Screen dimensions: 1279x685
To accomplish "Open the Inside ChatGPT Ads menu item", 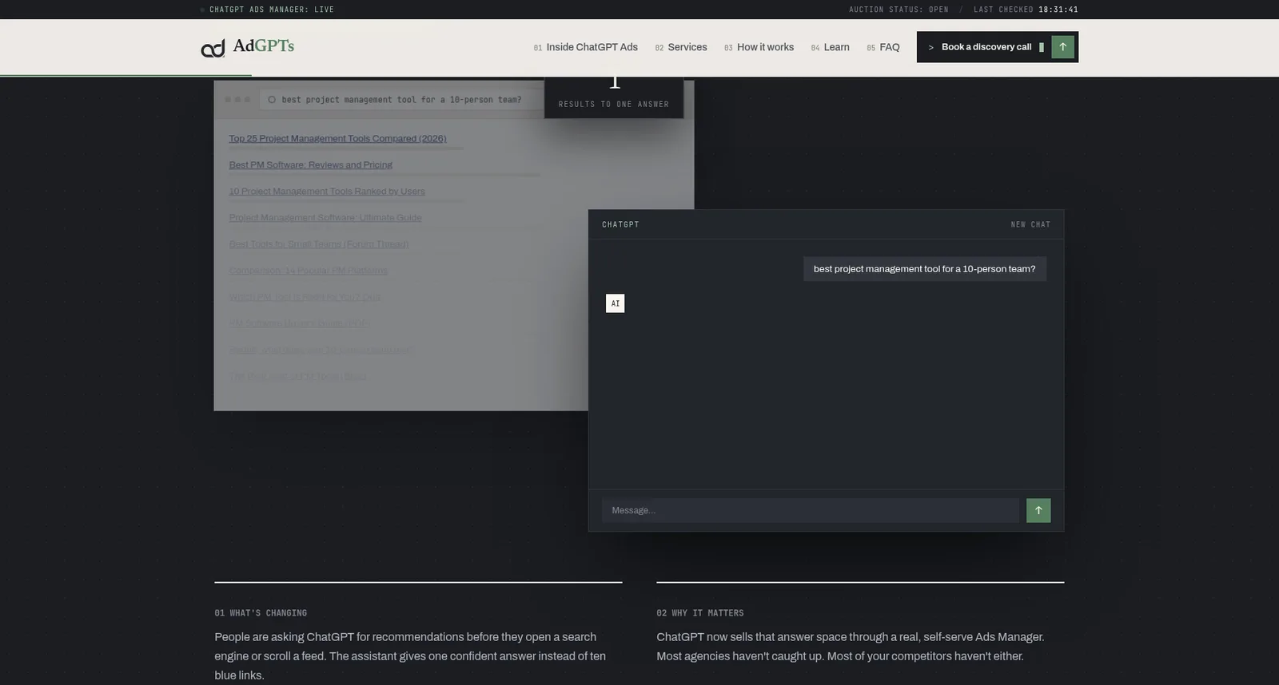I will 586,47.
